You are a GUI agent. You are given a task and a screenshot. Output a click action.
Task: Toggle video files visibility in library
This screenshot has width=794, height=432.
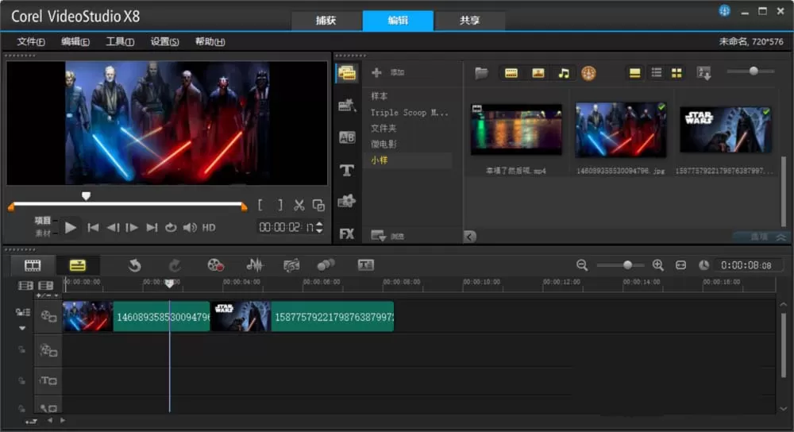[511, 73]
